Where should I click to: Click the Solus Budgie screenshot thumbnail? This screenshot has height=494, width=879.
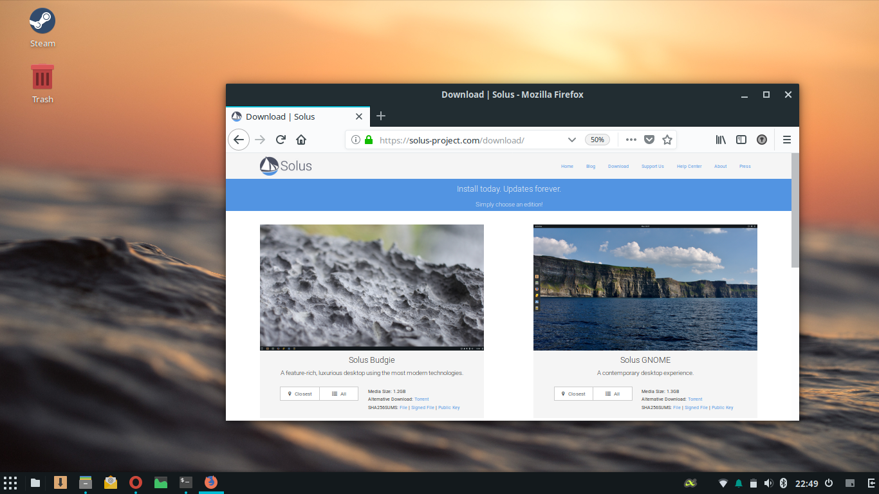372,288
